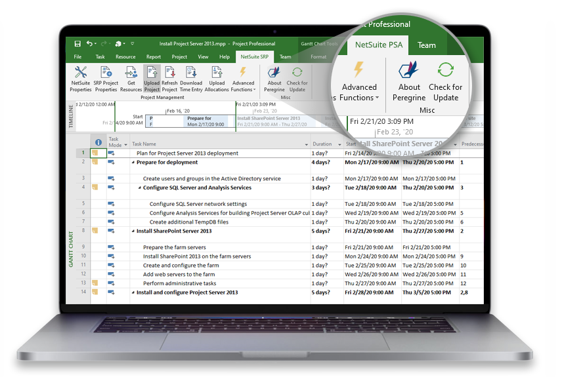Image resolution: width=562 pixels, height=377 pixels.
Task: Open the Task Name column filter dropdown
Action: (x=307, y=145)
